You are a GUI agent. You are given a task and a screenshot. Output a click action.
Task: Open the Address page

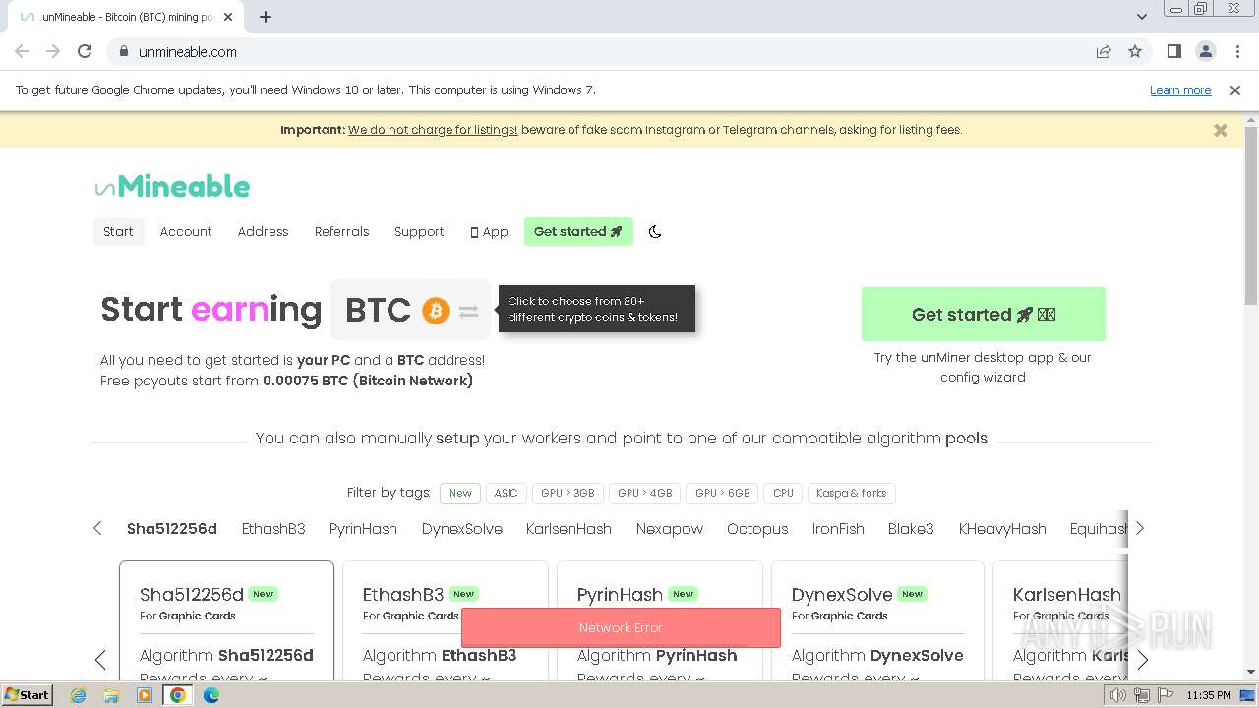click(263, 231)
